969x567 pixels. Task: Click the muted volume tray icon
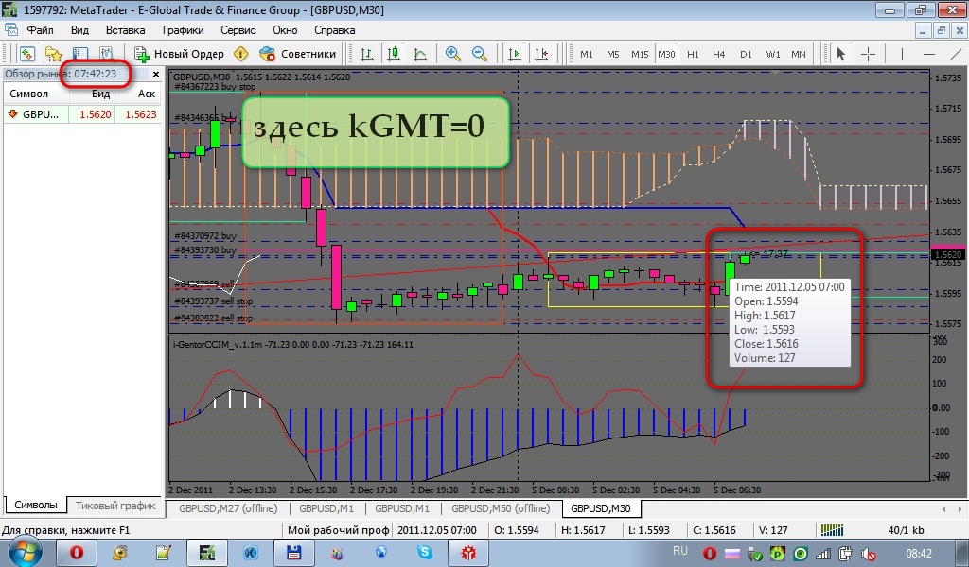coord(869,554)
